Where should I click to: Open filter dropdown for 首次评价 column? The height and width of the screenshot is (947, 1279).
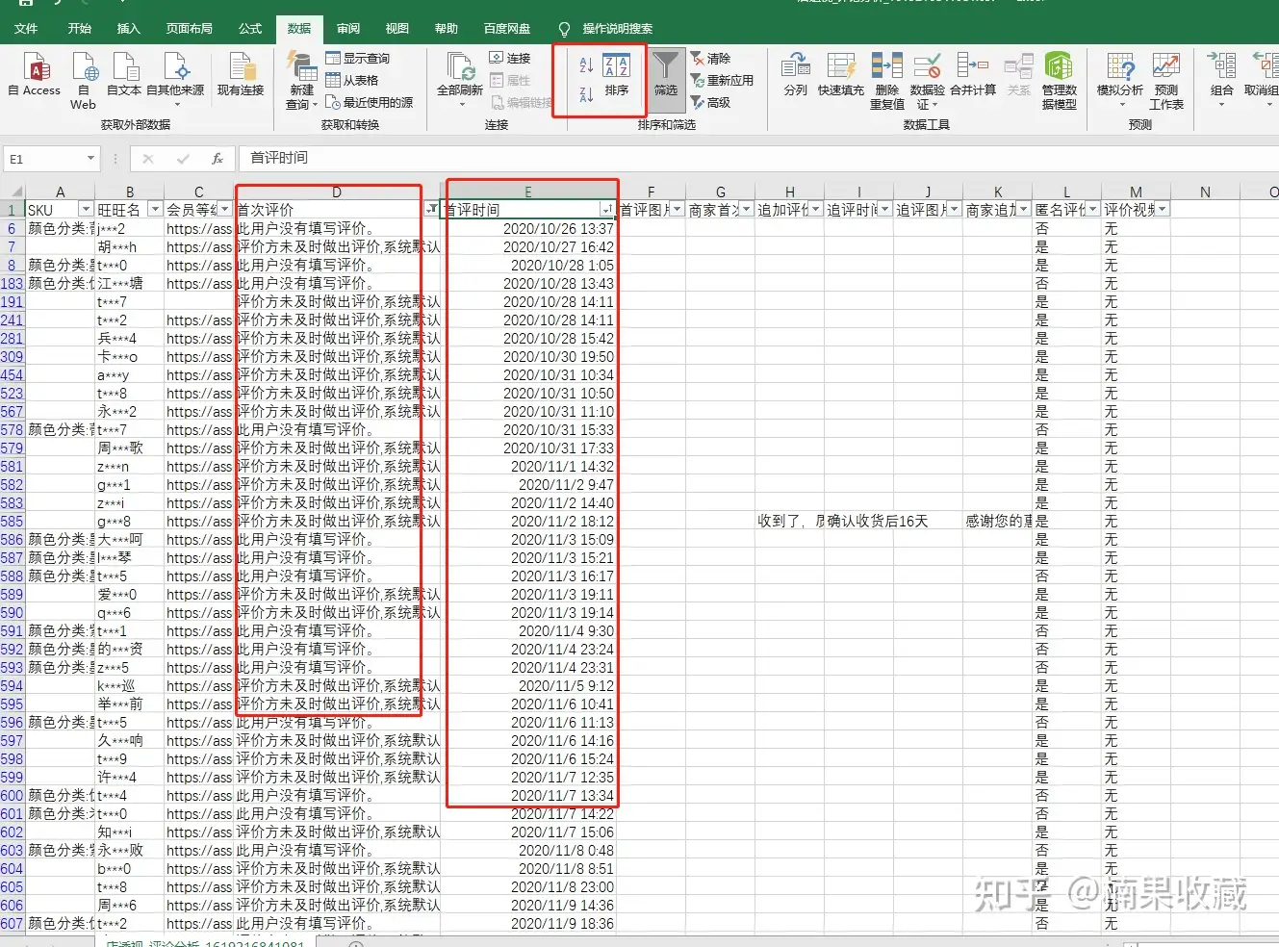(x=432, y=209)
